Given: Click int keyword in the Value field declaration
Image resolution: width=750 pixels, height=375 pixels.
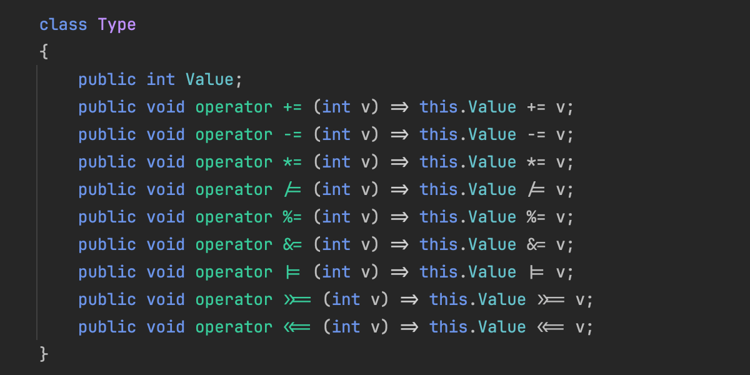Looking at the screenshot, I should click(161, 80).
